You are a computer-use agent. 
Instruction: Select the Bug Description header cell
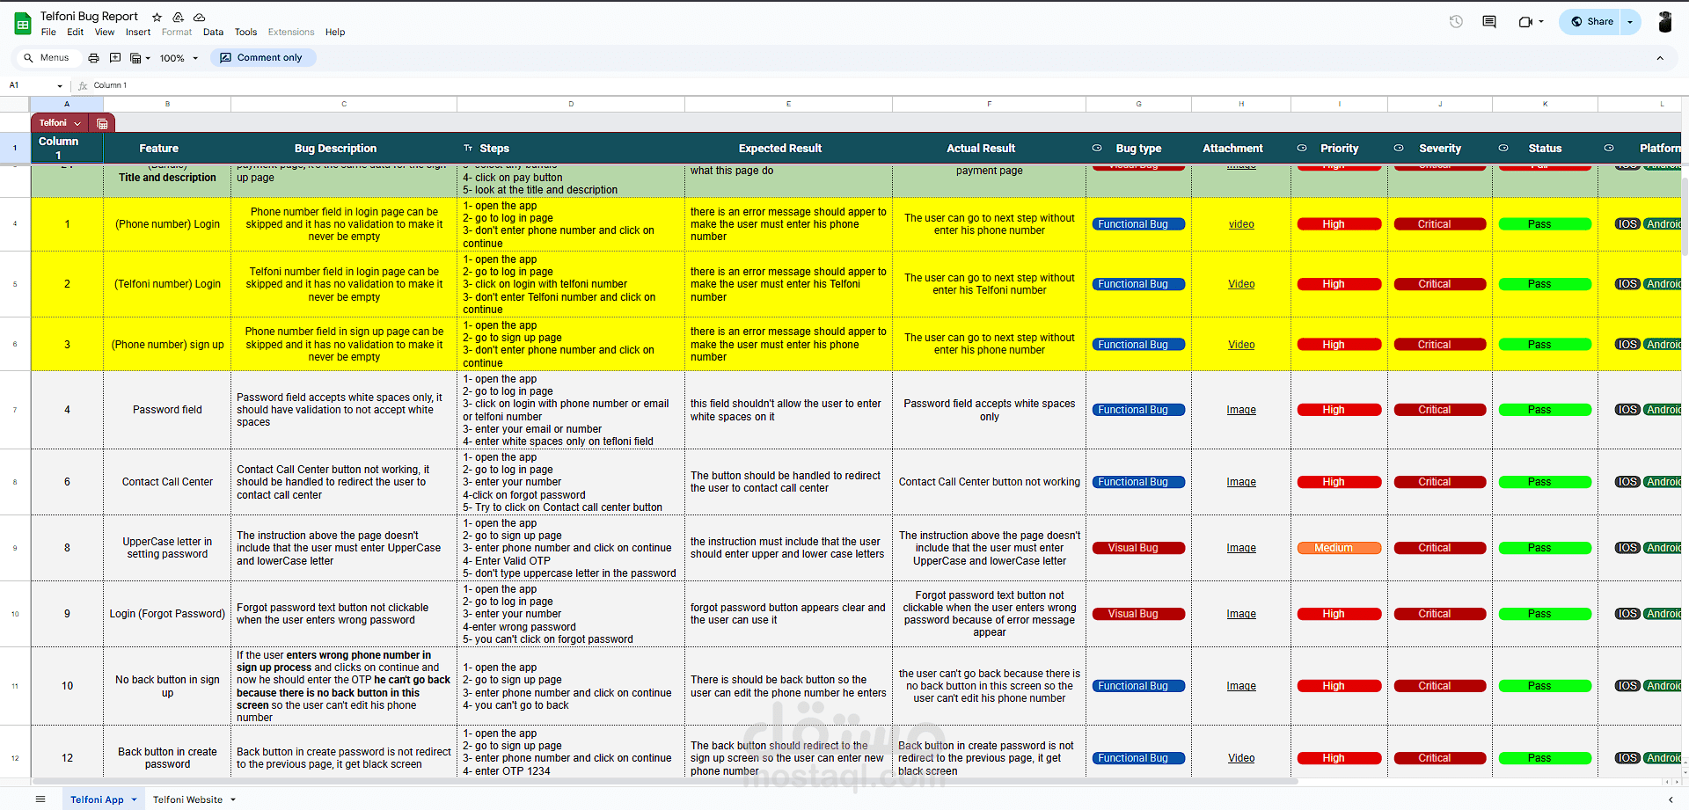[344, 149]
